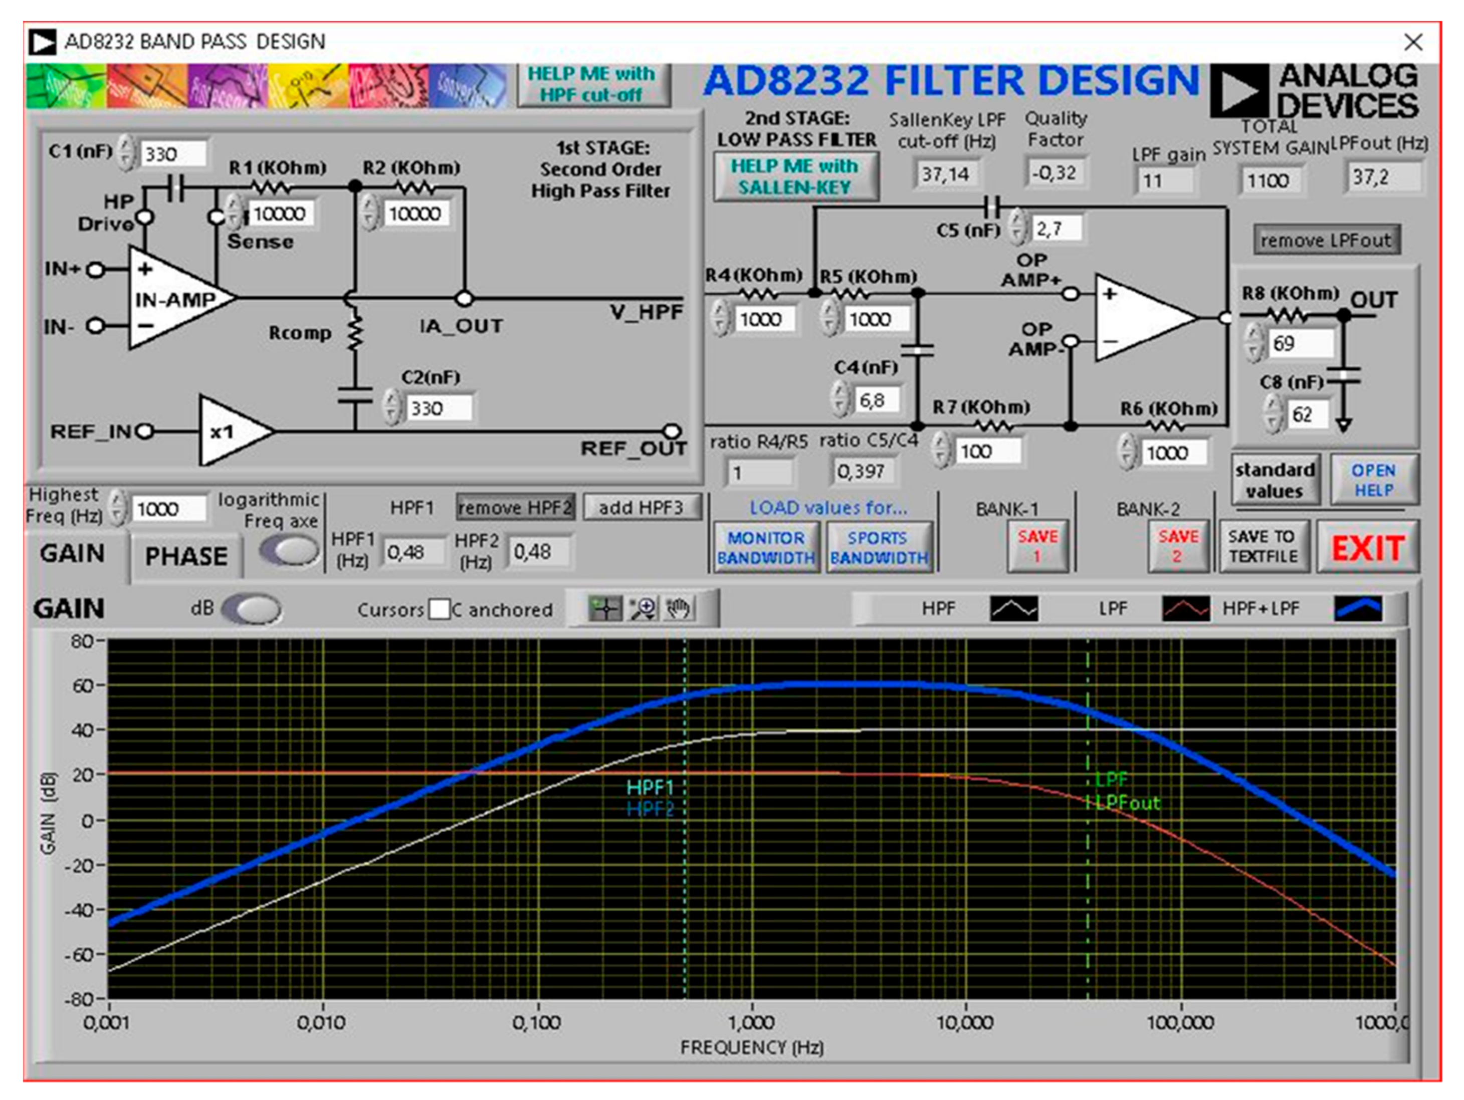Click the LPFout cursor marker label on graph
Screen dimensions: 1464x1100
1128,803
